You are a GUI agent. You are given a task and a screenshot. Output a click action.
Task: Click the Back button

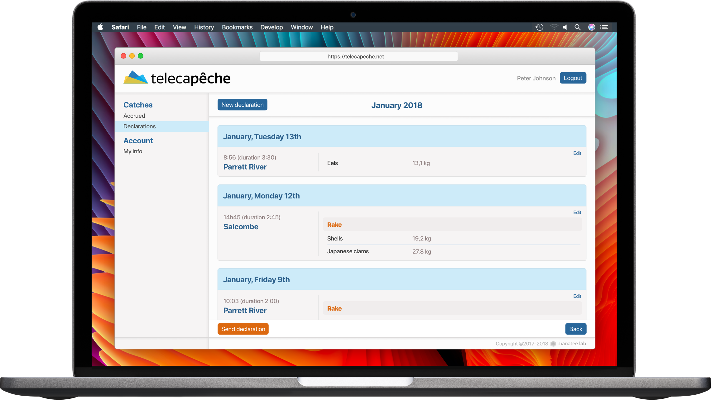point(575,329)
